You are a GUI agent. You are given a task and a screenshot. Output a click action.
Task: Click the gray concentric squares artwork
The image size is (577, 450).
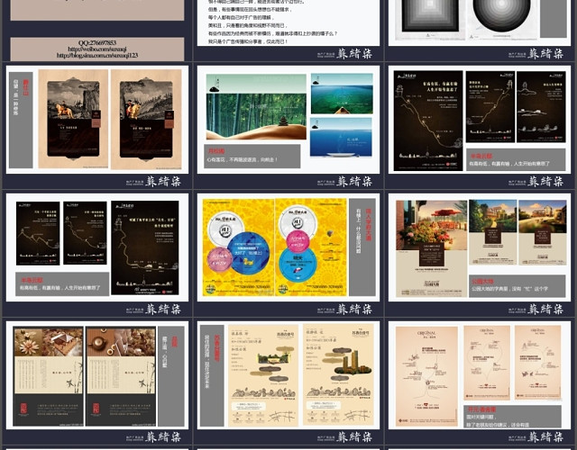pos(431,15)
